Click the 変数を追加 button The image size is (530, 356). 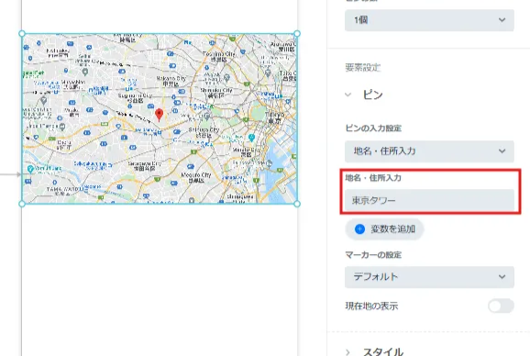coord(384,229)
